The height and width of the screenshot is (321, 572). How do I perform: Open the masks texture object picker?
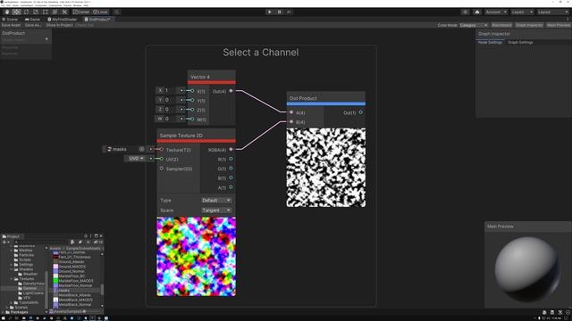pos(141,149)
